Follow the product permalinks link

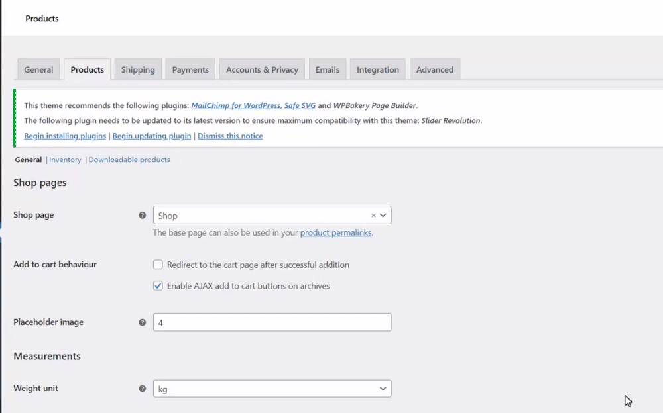[335, 233]
